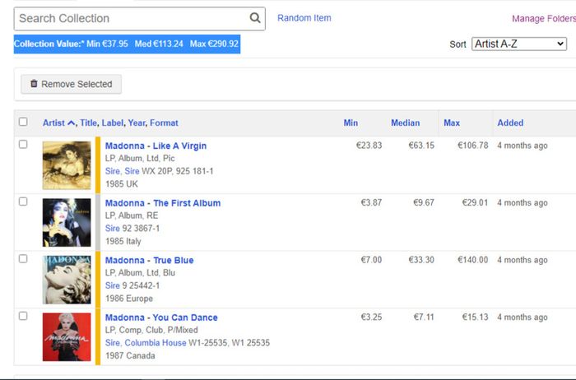Click the €63.15 median value

click(421, 146)
